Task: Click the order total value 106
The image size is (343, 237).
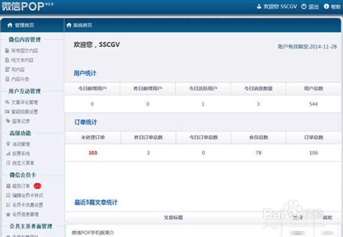Action: coord(314,153)
